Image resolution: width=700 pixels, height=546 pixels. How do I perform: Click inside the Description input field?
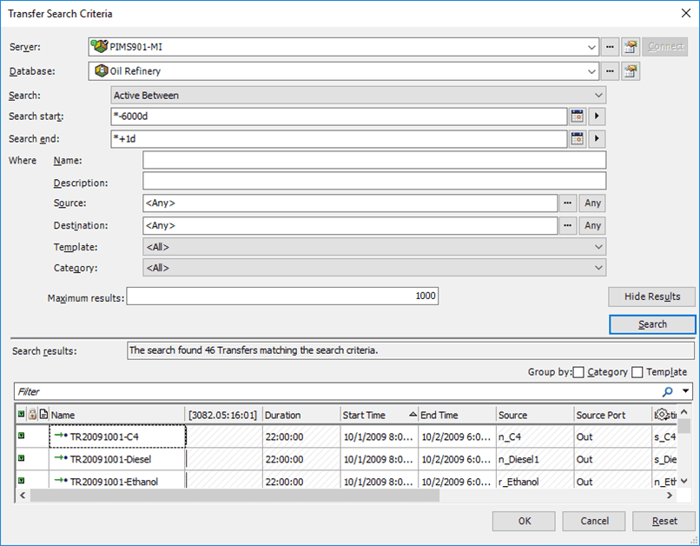[x=373, y=183]
